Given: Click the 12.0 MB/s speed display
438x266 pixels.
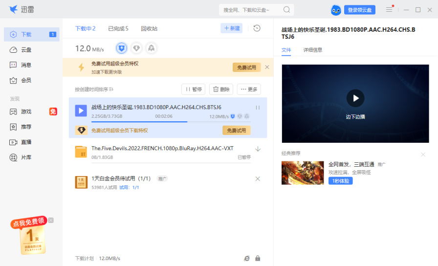Looking at the screenshot, I should 89,48.
